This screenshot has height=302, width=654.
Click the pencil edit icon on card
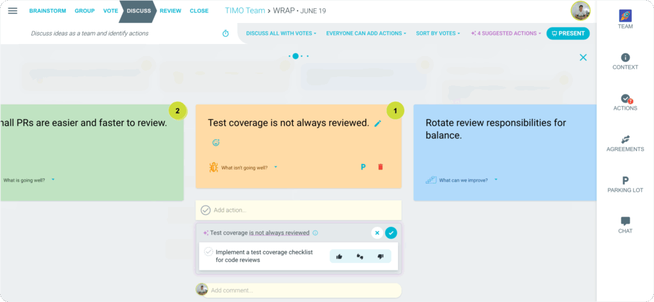pos(378,124)
